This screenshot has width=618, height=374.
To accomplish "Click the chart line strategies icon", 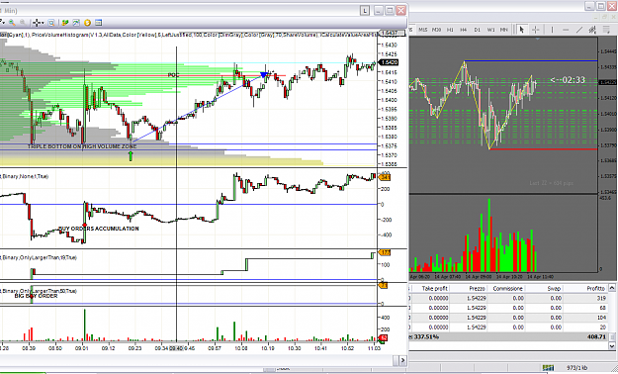I will (x=76, y=23).
